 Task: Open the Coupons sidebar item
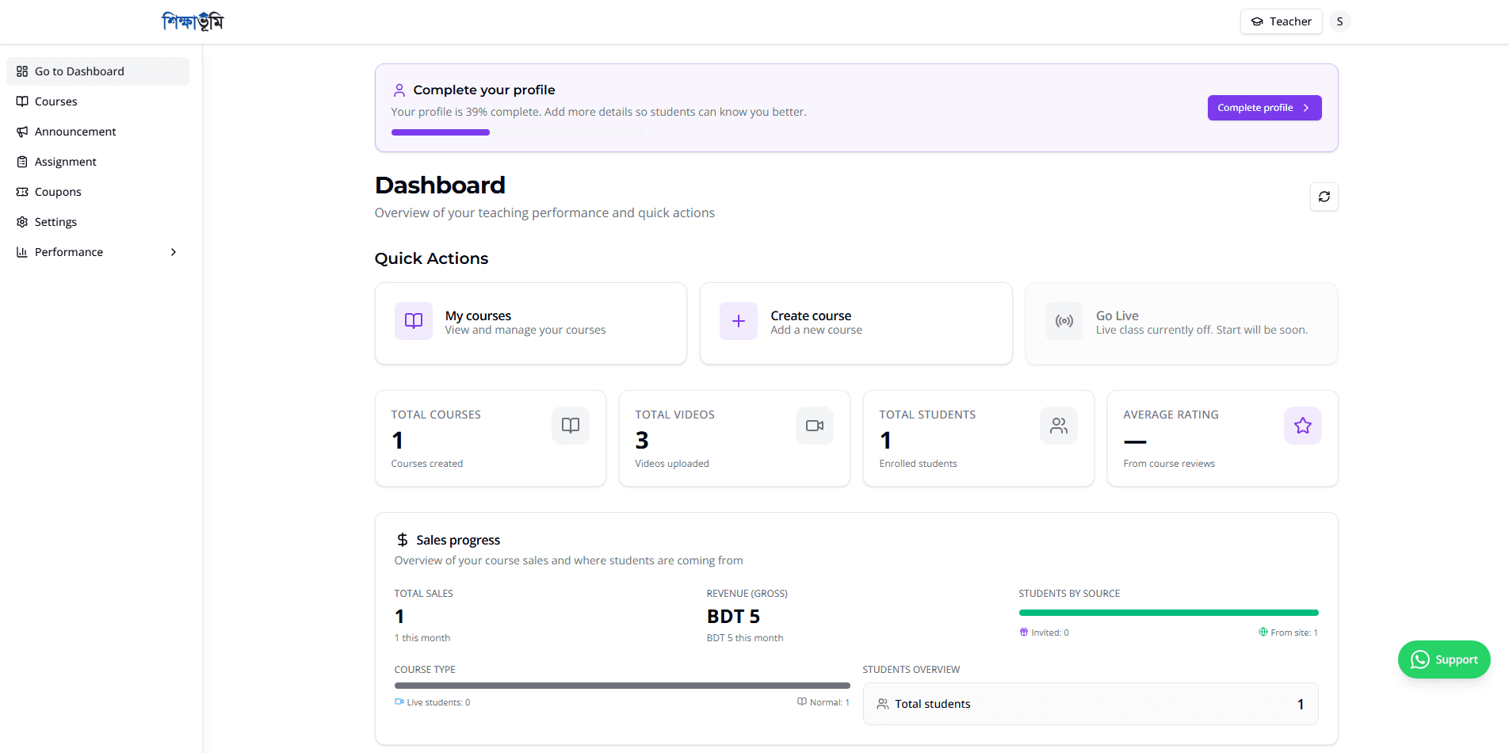(98, 192)
